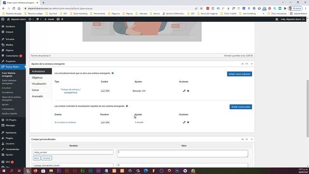Open Proyectos in the sidebar
Image resolution: width=309 pixels, height=174 pixels.
point(11,61)
